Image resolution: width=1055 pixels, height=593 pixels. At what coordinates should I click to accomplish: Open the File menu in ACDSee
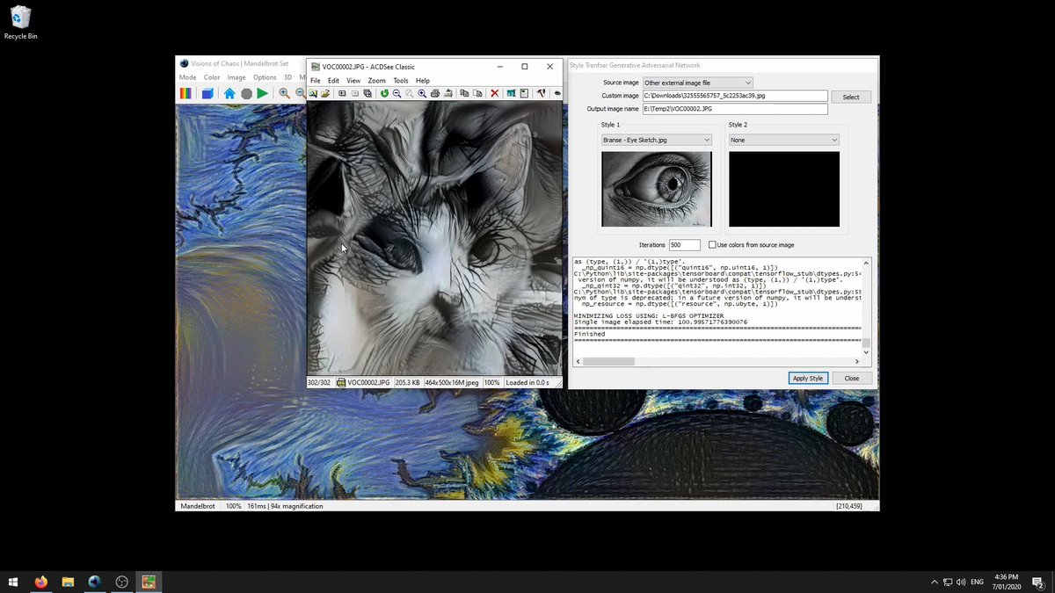tap(316, 80)
